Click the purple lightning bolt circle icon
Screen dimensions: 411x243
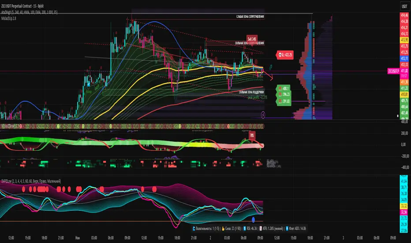pos(263,114)
